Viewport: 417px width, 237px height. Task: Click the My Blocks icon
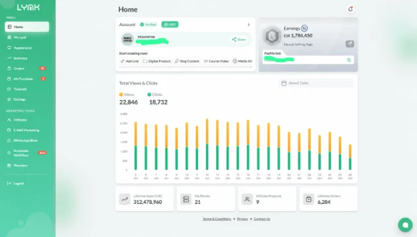click(186, 199)
